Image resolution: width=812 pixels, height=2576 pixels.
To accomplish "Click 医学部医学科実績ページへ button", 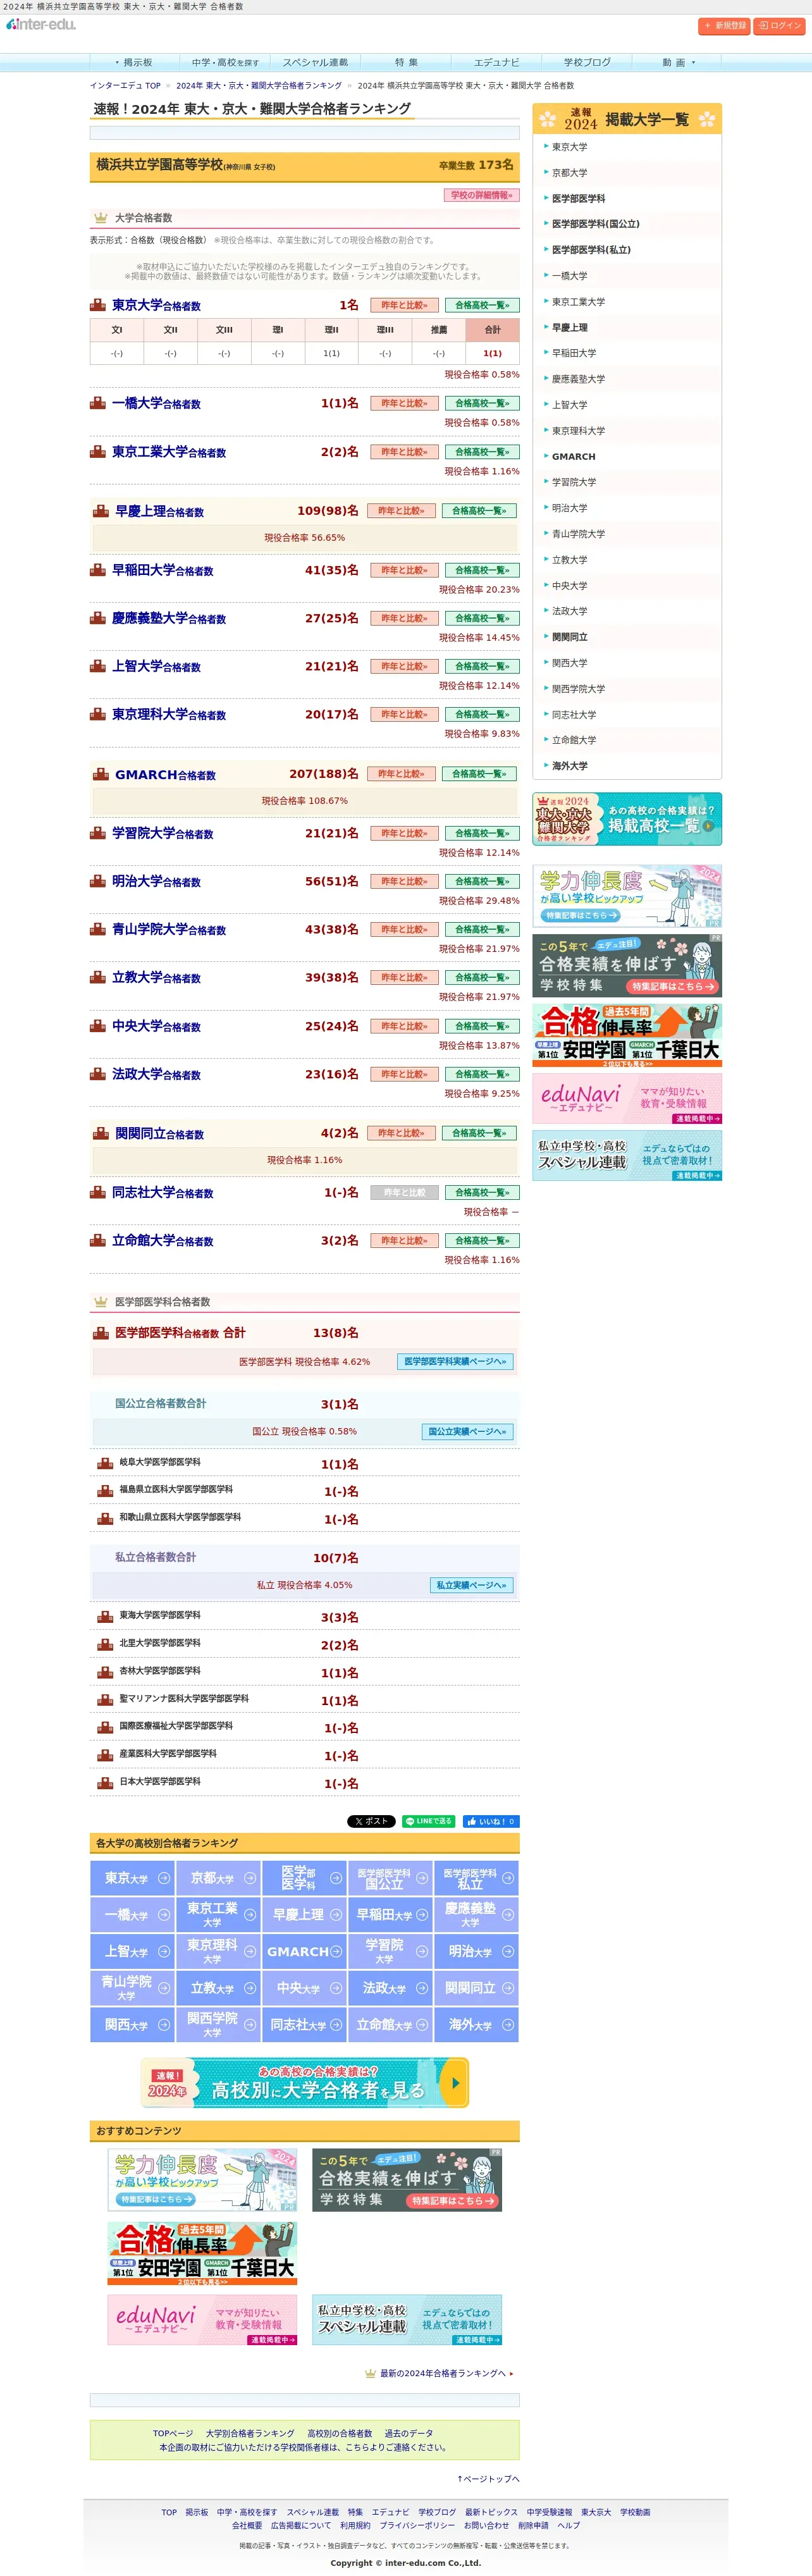I will tap(455, 1362).
